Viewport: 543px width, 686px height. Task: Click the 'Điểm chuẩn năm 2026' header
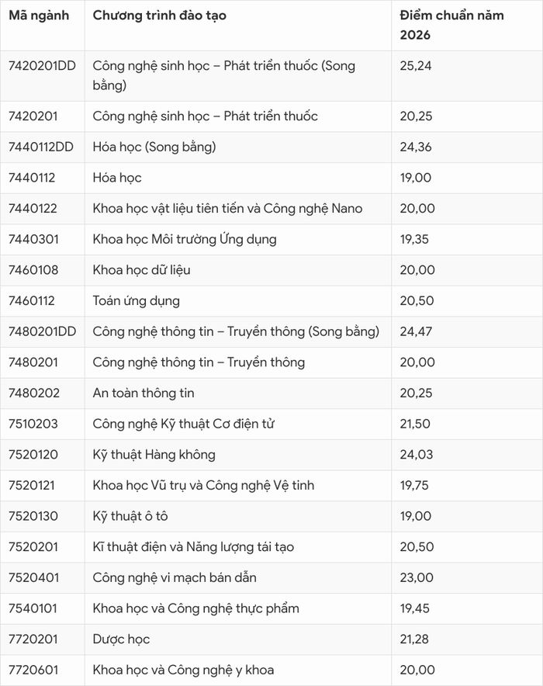click(x=451, y=25)
